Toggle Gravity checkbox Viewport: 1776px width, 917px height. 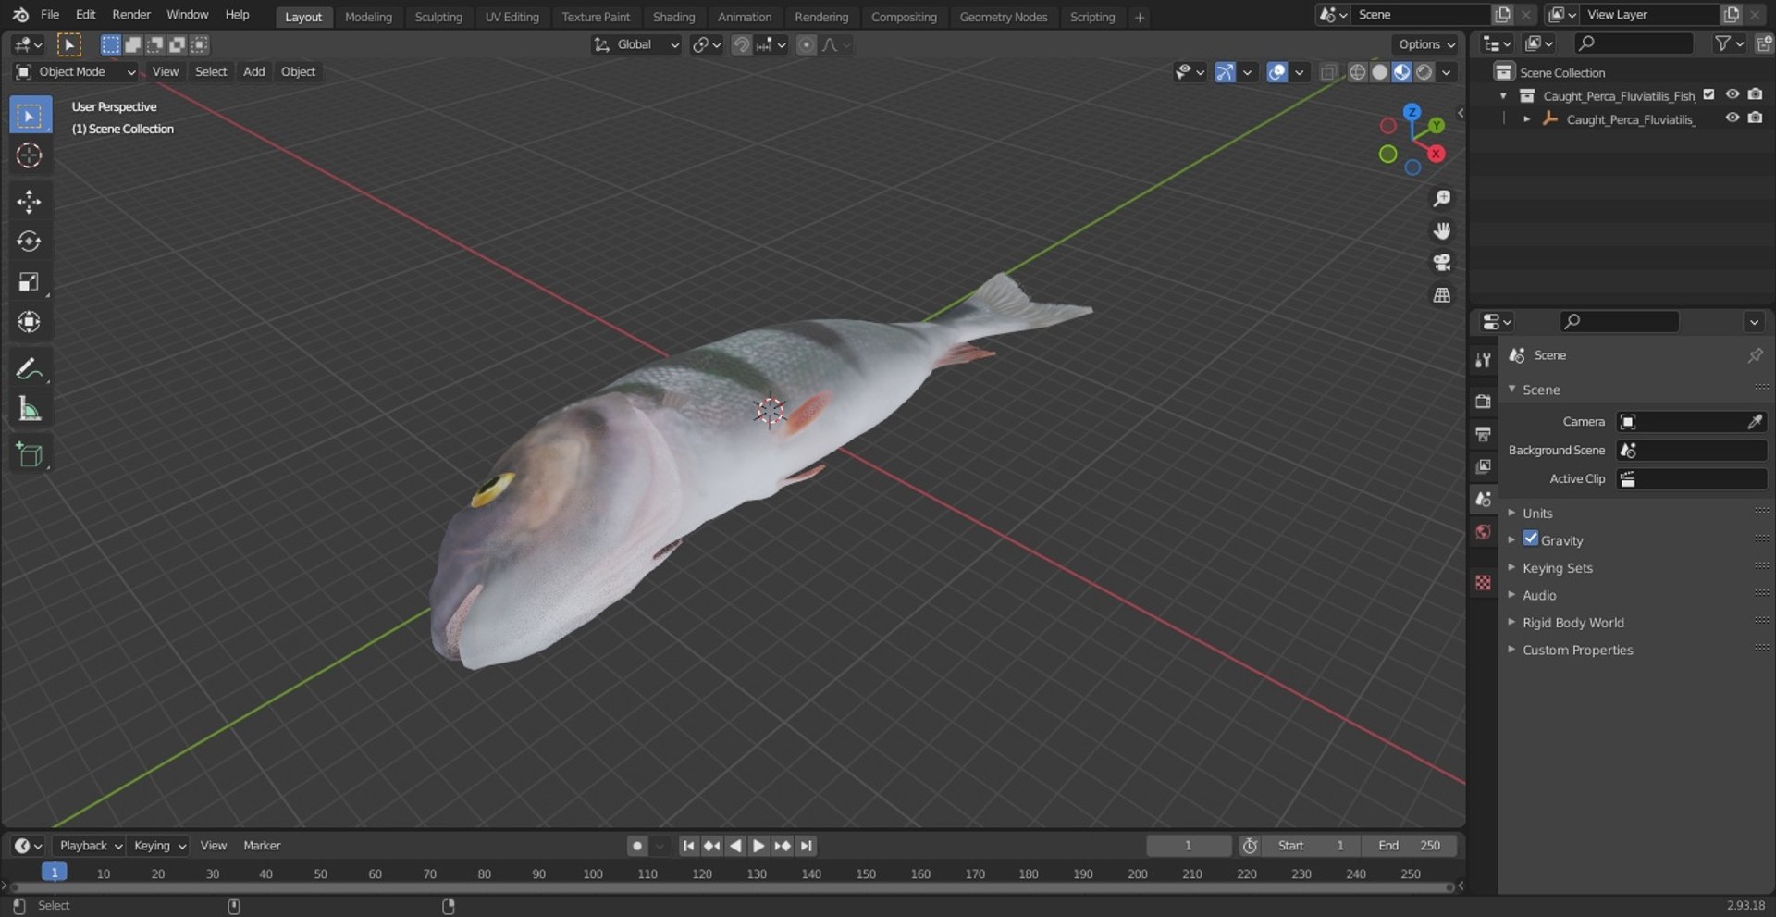(x=1531, y=539)
